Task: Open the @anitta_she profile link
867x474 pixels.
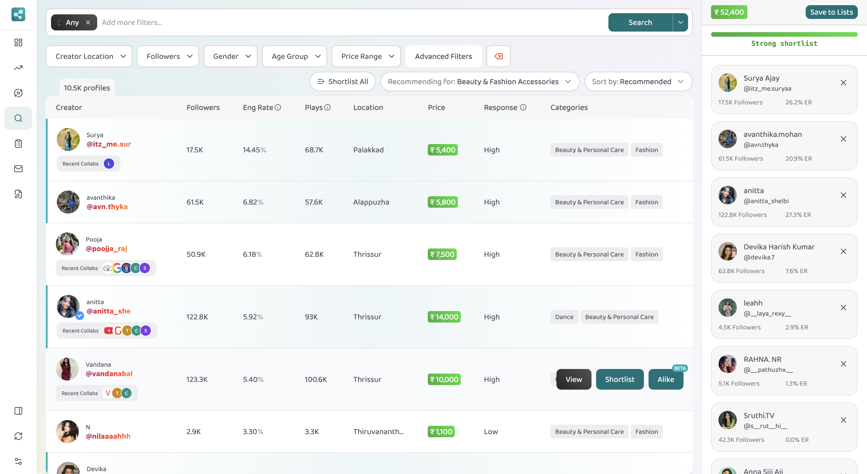Action: (108, 311)
